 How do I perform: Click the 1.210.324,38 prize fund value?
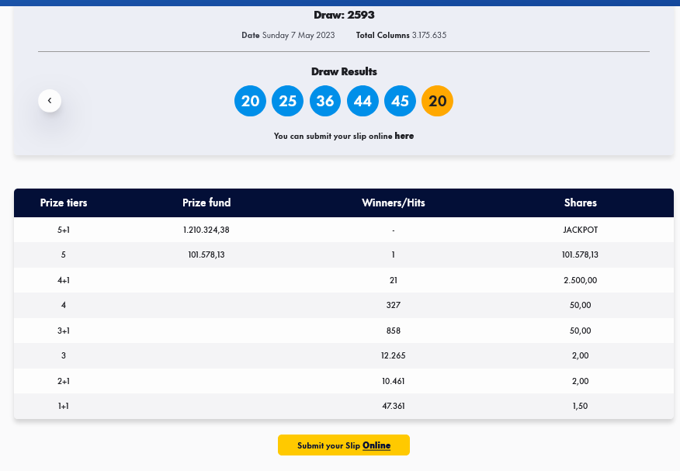coord(206,230)
